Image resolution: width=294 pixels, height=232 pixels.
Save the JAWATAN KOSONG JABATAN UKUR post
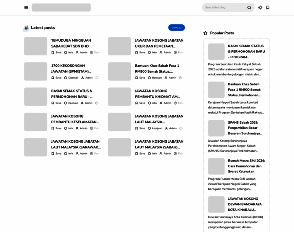140,53
